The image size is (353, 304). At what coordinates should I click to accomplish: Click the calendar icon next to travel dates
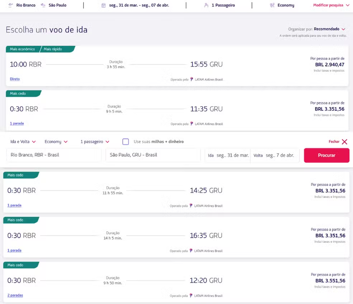click(103, 5)
